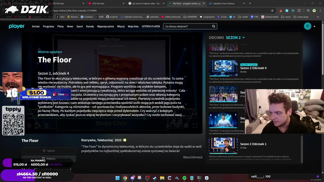Expand the SEZON 2 season selector
Screen dimensions: 324x182
coord(235,37)
